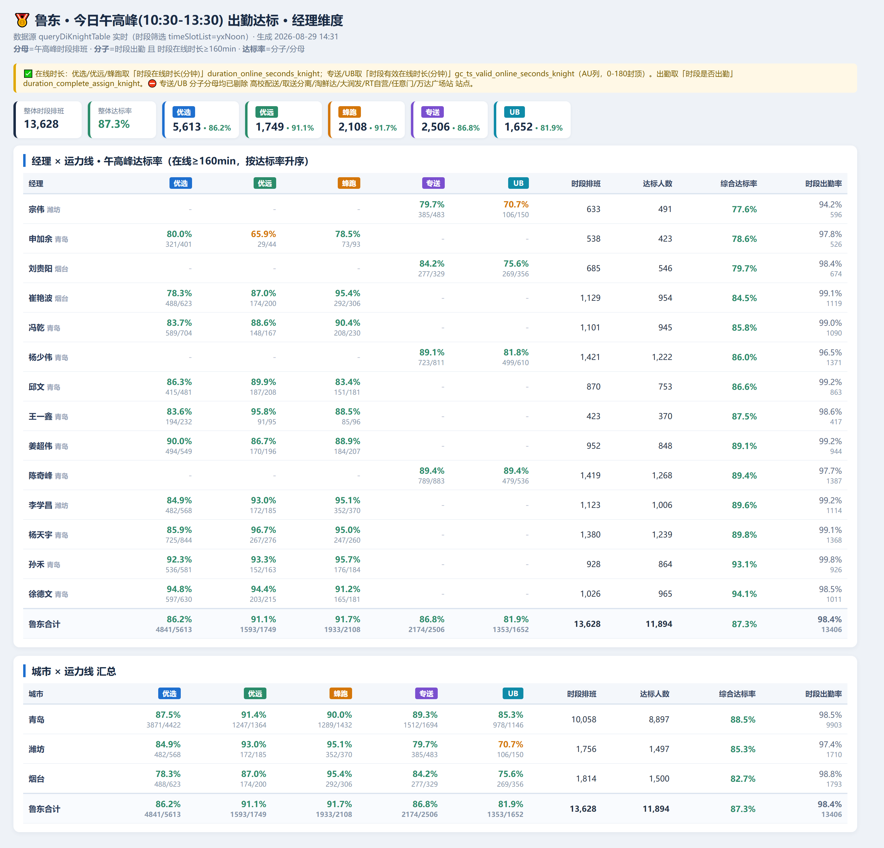Click the 优远 badge in the city table header
This screenshot has width=884, height=848.
coord(255,694)
